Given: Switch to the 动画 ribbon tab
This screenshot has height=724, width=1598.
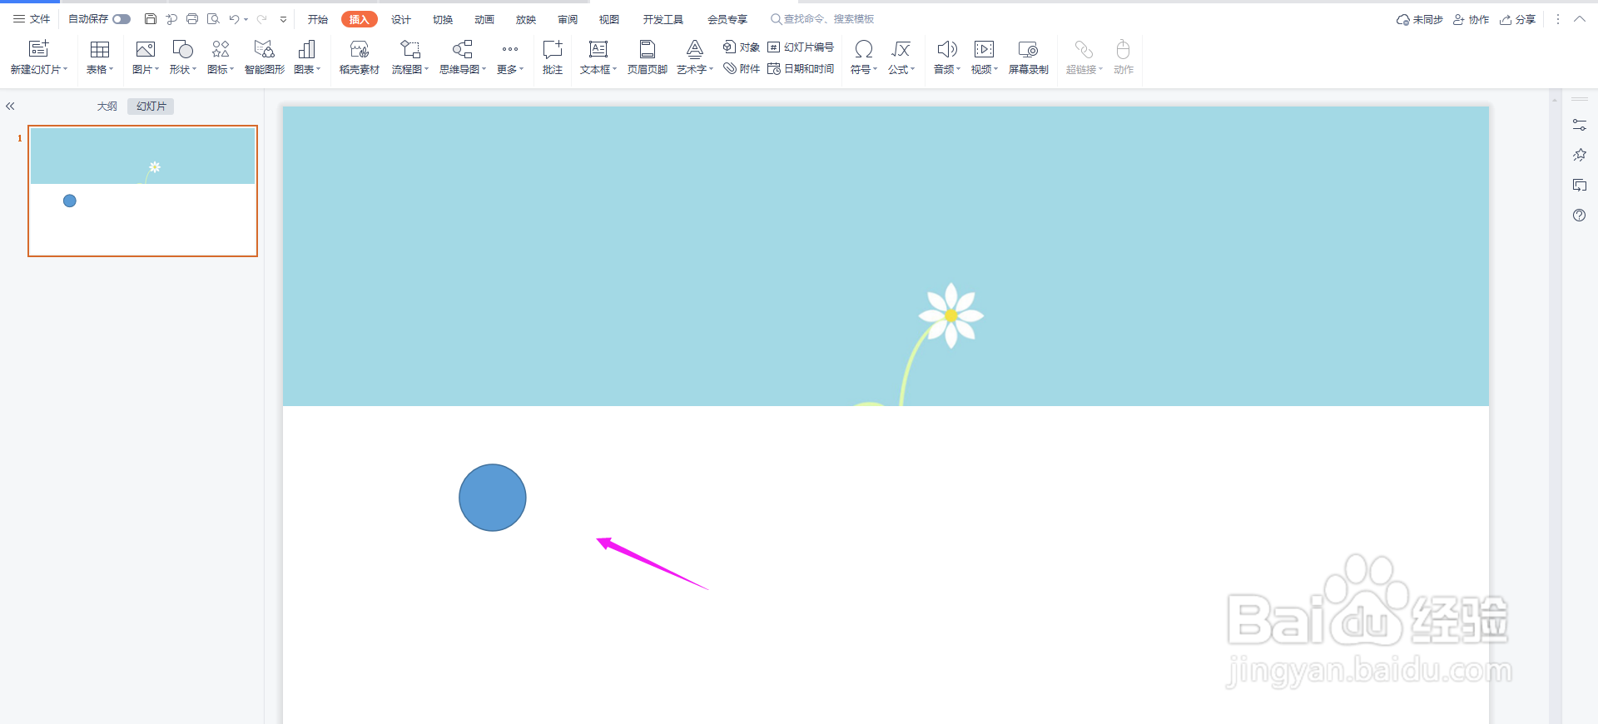Looking at the screenshot, I should click(x=484, y=19).
